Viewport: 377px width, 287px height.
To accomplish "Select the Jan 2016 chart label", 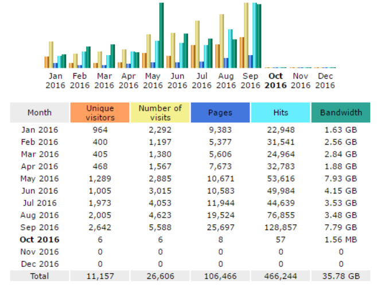I will (x=55, y=80).
